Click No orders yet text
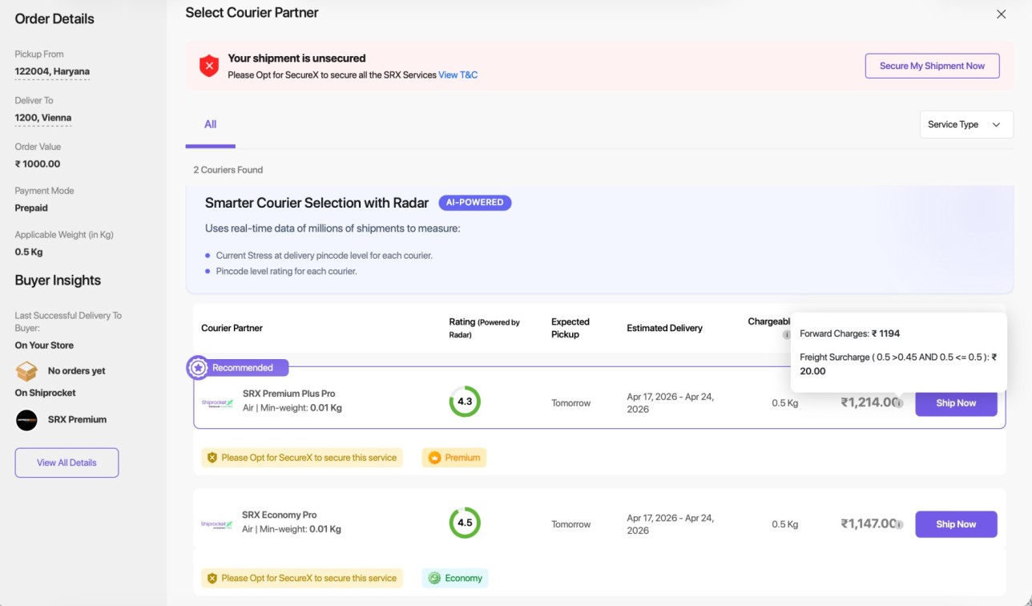The height and width of the screenshot is (606, 1032). click(77, 371)
